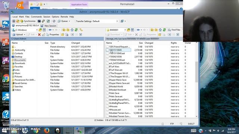Open the Mark menu

21,17
